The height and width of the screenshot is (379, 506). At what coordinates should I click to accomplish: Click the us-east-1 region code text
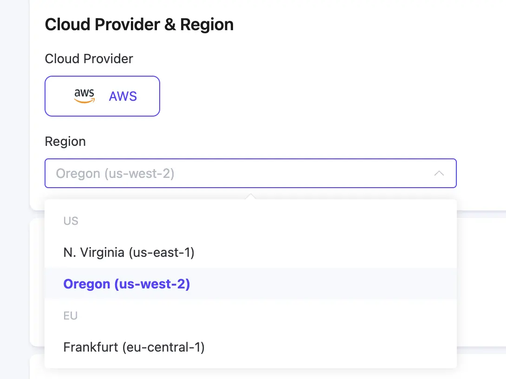coord(162,253)
